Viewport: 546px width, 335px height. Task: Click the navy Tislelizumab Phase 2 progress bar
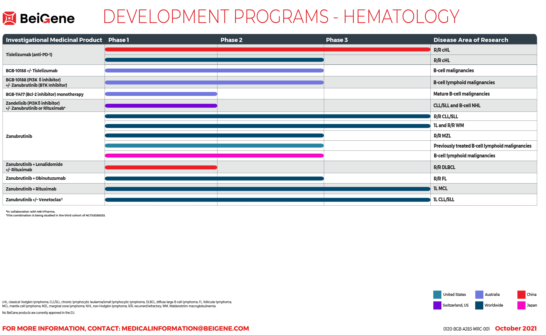(x=214, y=60)
